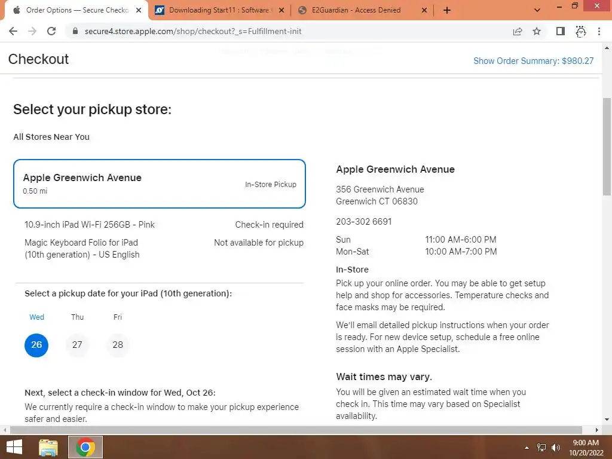Click the address bar URL

pos(193,31)
